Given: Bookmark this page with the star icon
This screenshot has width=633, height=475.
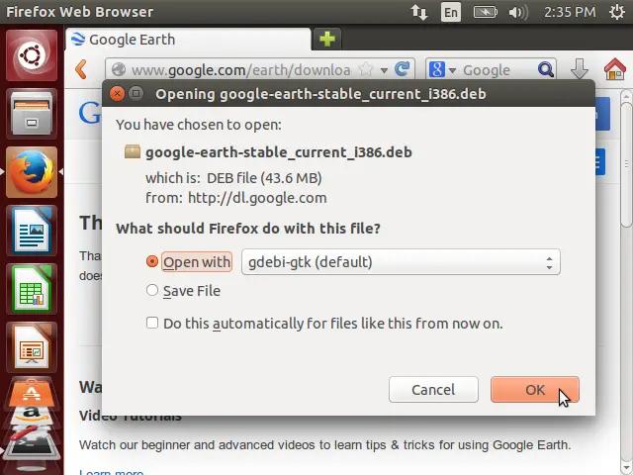Looking at the screenshot, I should [366, 69].
